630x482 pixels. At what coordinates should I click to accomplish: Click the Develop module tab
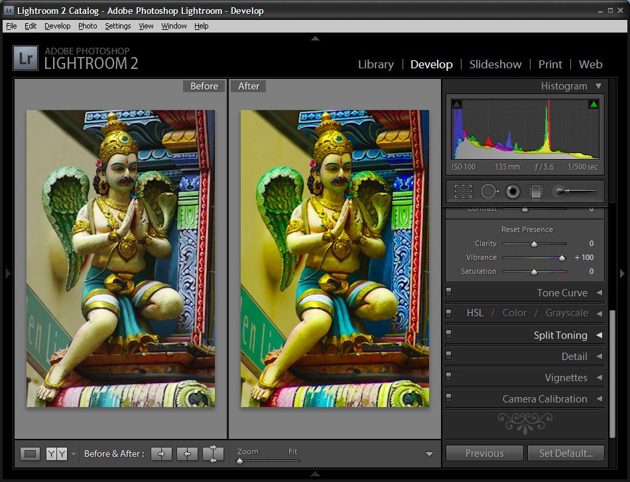[432, 64]
